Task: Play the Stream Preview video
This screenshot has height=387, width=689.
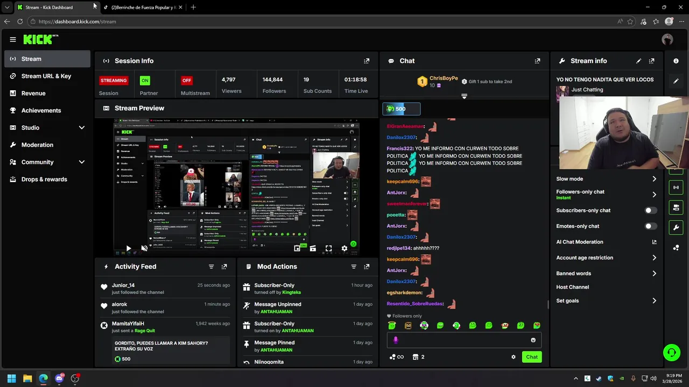Action: point(128,248)
